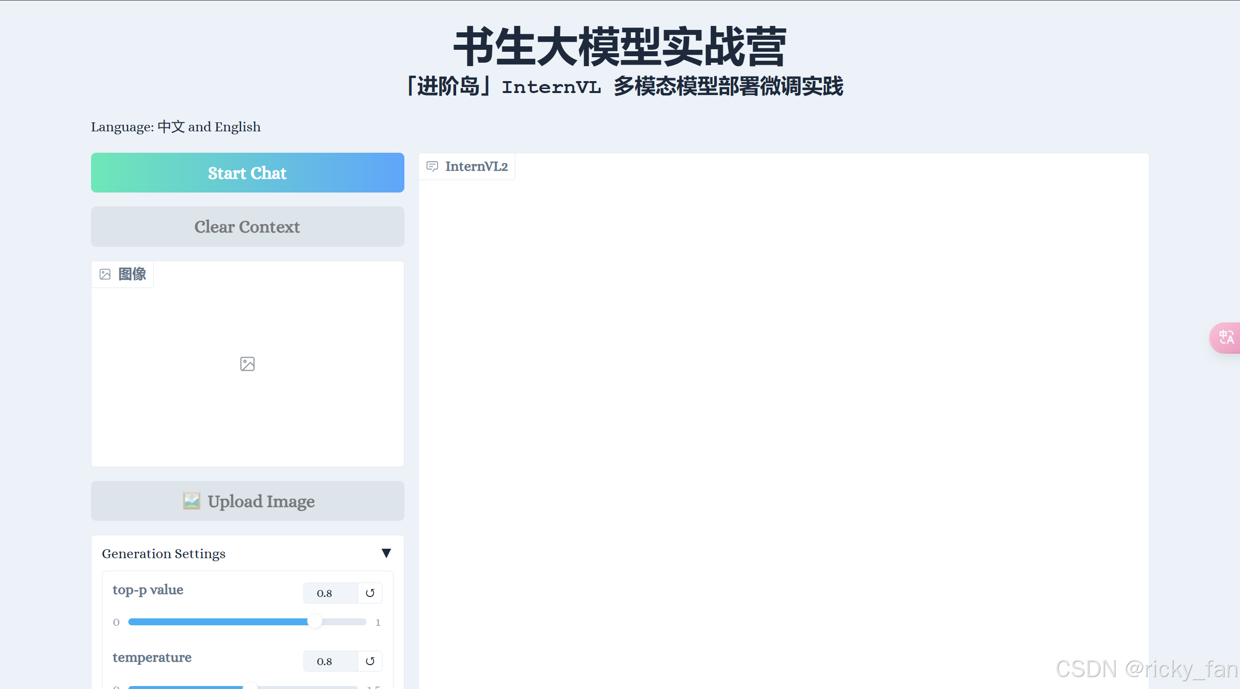This screenshot has height=689, width=1240.
Task: Click the InternVL2 chat bubble icon
Action: tap(432, 166)
